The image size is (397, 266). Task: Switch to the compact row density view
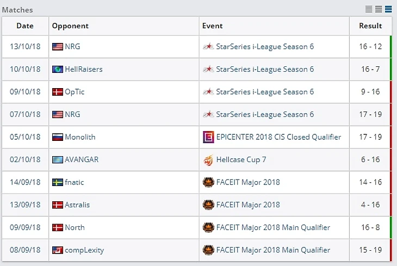point(369,9)
